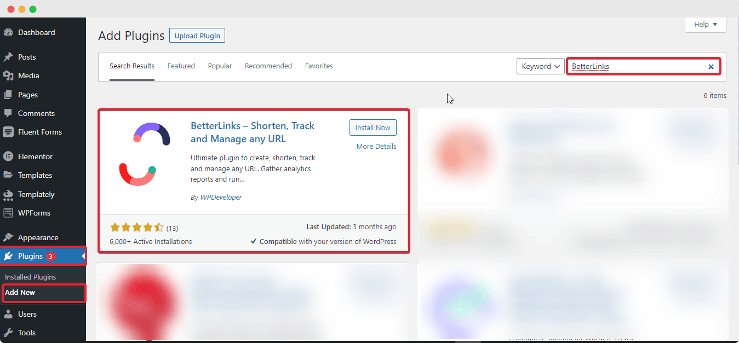The image size is (739, 343).
Task: Open the Fluent Forms menu label
Action: click(40, 132)
